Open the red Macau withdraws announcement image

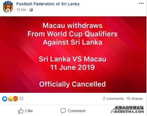[x=73, y=55]
